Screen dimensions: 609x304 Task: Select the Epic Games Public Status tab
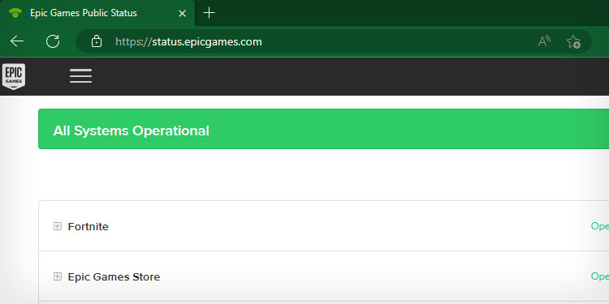(97, 13)
